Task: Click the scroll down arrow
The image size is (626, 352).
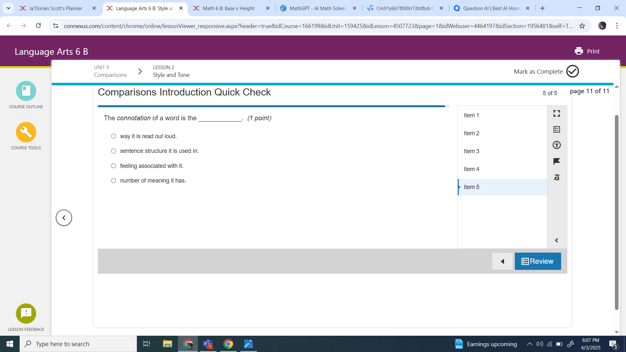Action: click(x=617, y=332)
